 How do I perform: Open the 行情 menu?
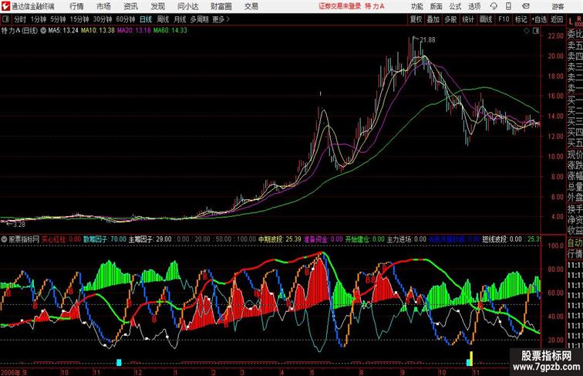pos(76,6)
